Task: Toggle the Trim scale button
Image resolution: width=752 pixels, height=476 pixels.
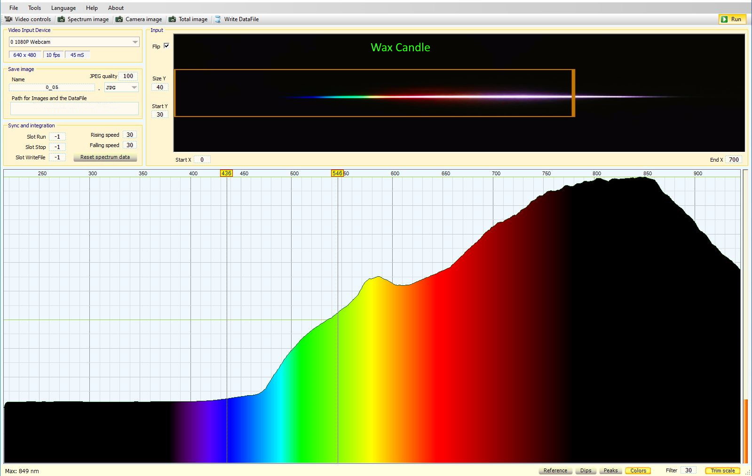Action: (723, 470)
